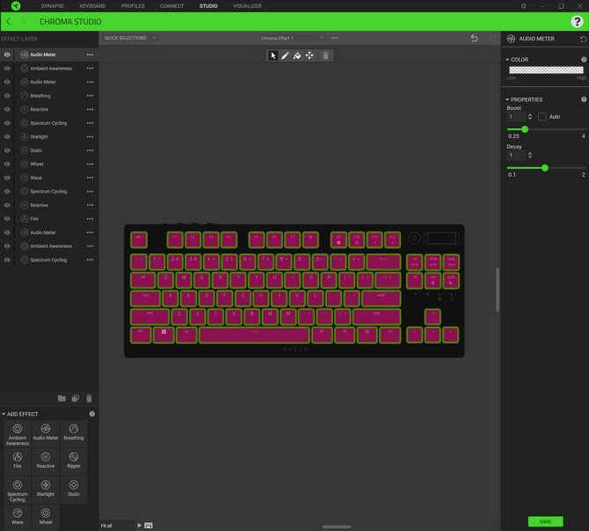This screenshot has height=531, width=589.
Task: Add a Wave effect
Action: coord(18,517)
